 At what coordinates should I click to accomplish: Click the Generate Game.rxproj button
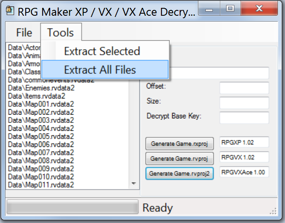pyautogui.click(x=180, y=144)
